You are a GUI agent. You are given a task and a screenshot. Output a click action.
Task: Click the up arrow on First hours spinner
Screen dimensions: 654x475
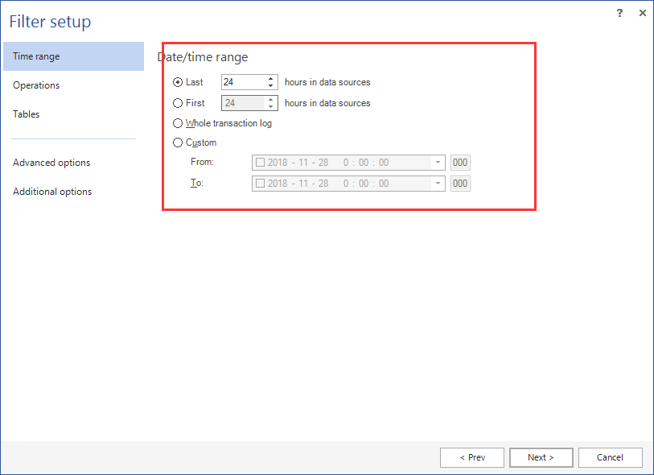coord(271,99)
